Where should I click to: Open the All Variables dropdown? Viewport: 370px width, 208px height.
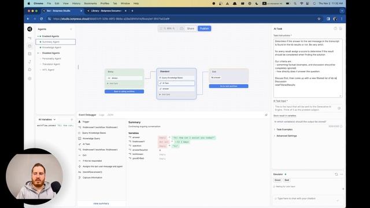click(x=47, y=120)
